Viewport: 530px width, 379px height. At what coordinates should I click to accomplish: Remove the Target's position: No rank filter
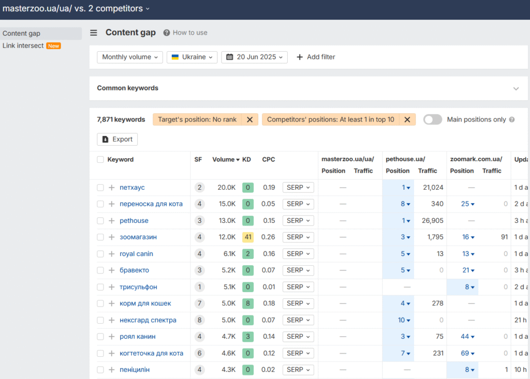click(x=249, y=119)
